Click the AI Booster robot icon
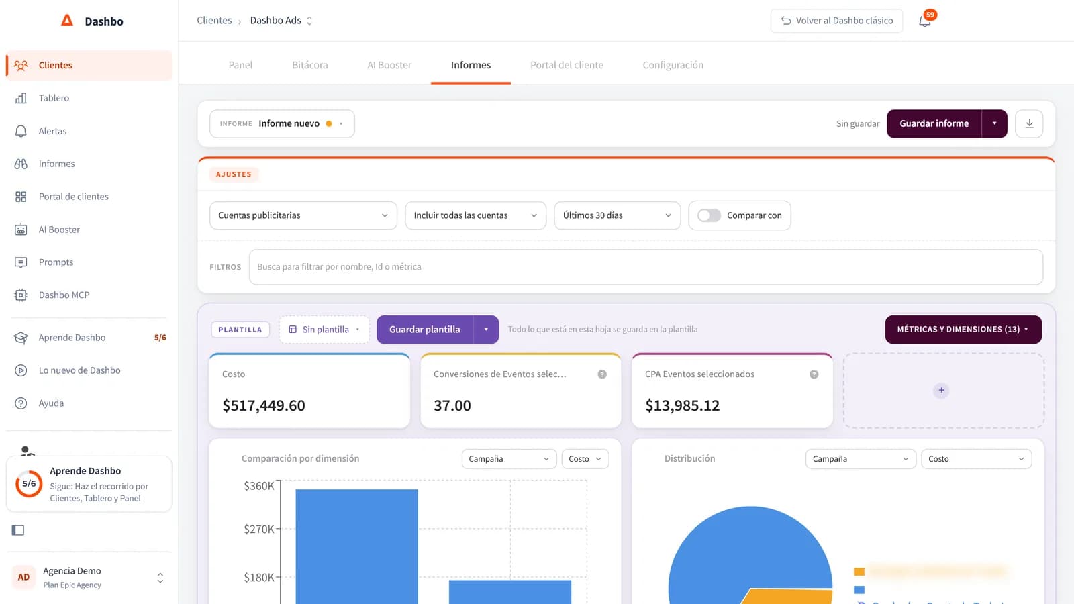This screenshot has width=1074, height=604. 21,230
